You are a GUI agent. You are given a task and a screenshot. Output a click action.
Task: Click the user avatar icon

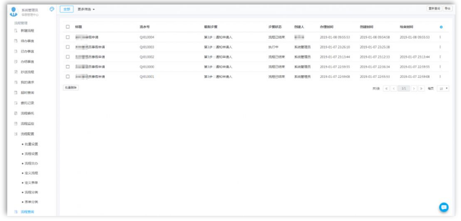tap(13, 12)
